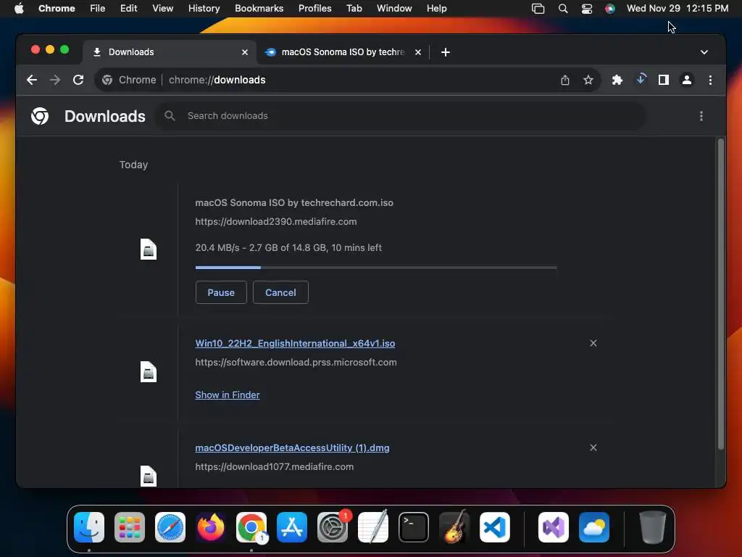Open the Chrome downloads toolbar icon
Screen dimensions: 742x557
pos(641,79)
